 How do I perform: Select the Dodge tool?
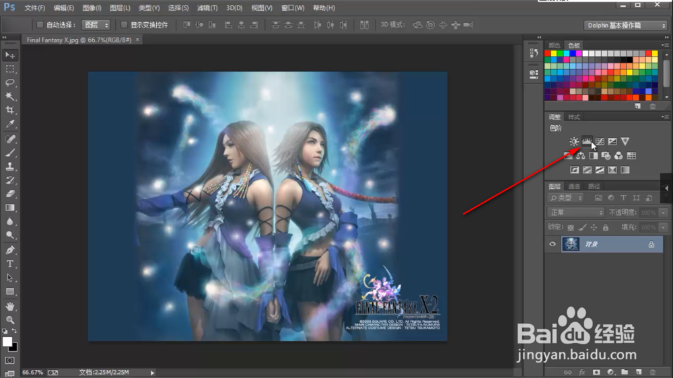[x=10, y=235]
